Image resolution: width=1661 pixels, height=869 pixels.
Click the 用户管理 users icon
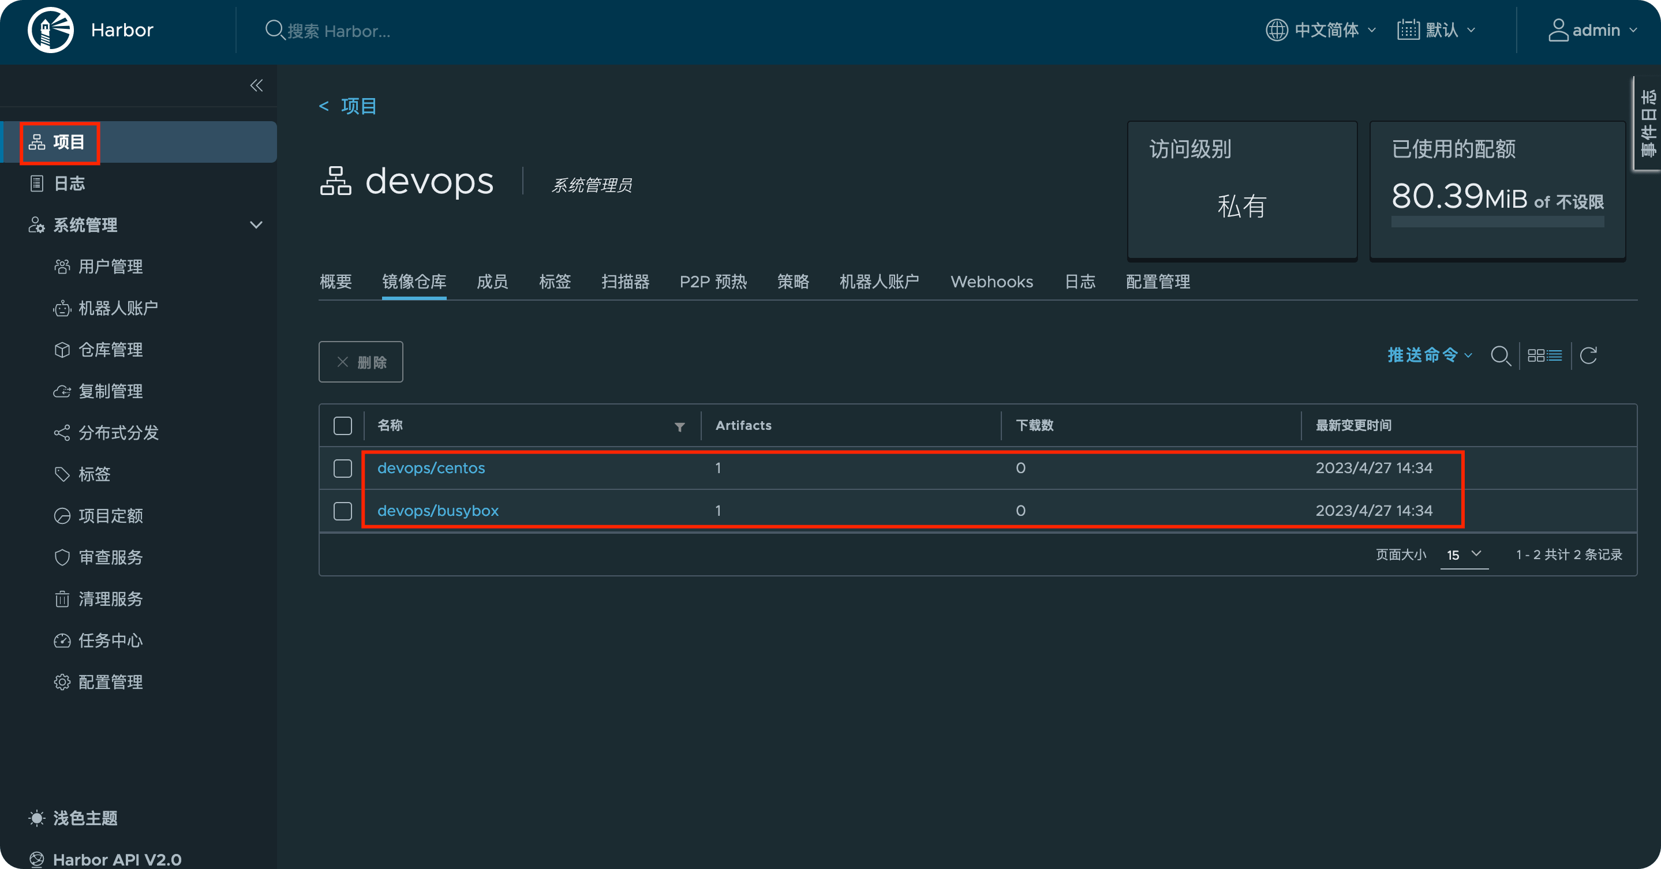(x=62, y=266)
